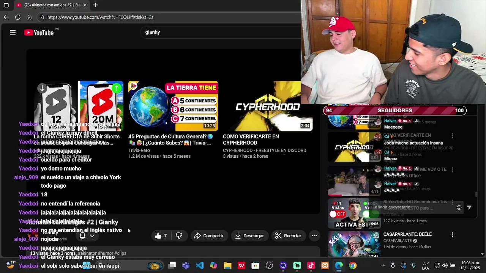The image size is (486, 273).
Task: Open more actions ellipsis beside Recortar
Action: (314, 236)
